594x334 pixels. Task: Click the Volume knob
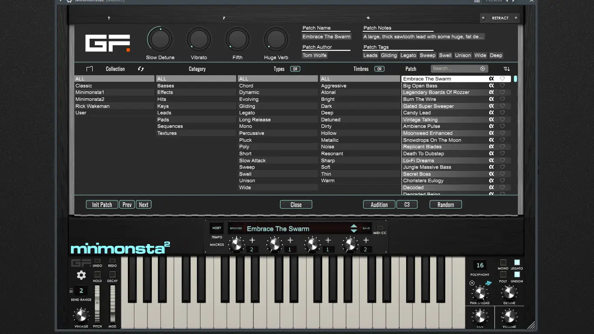(x=509, y=316)
